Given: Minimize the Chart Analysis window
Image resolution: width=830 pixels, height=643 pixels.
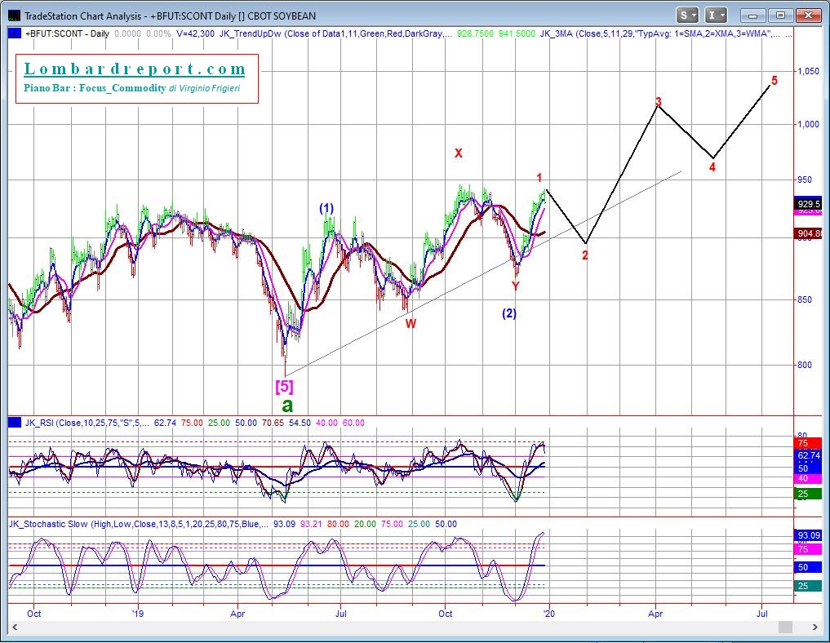Looking at the screenshot, I should pyautogui.click(x=753, y=16).
